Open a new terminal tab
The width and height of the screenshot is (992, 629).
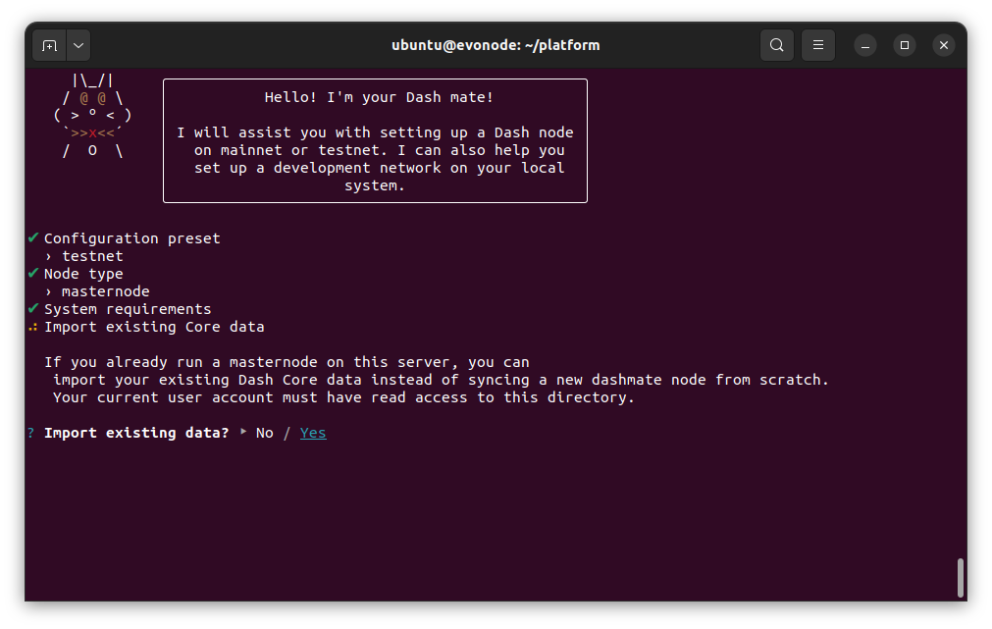tap(50, 45)
